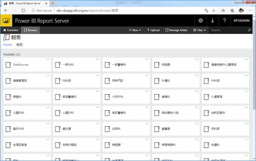Open the settings gear in the header
Image resolution: width=256 pixels, height=161 pixels.
(x=201, y=20)
